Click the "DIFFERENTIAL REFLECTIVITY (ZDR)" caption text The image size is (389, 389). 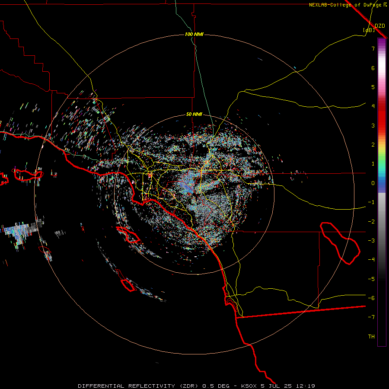click(138, 386)
